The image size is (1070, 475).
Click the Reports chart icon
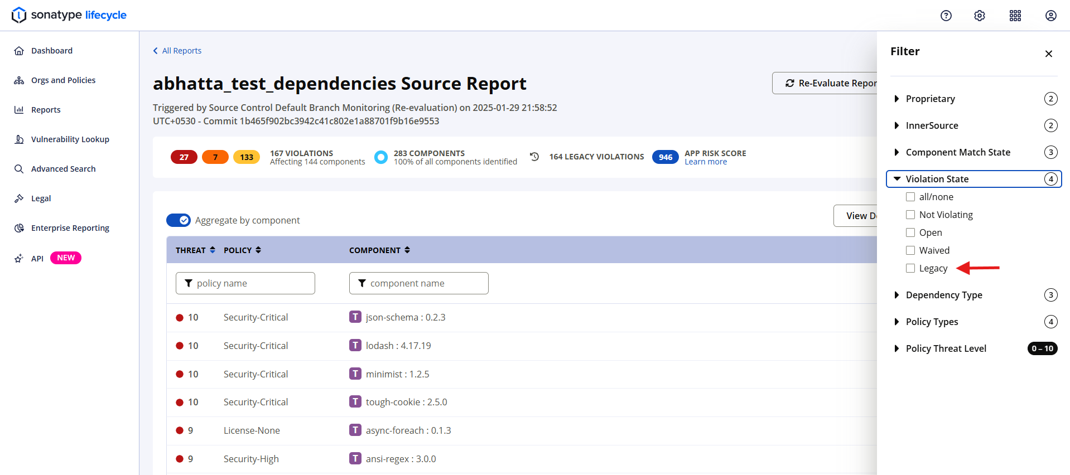click(19, 110)
